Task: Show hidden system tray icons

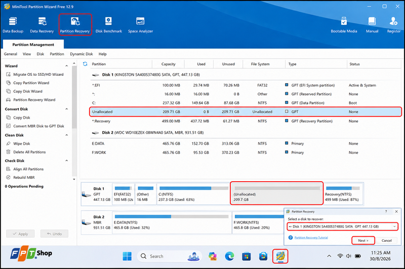Action: (329, 256)
